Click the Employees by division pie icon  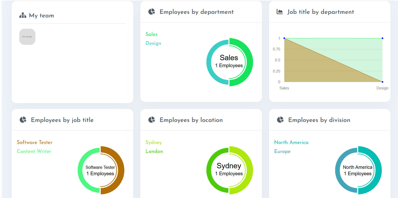280,120
